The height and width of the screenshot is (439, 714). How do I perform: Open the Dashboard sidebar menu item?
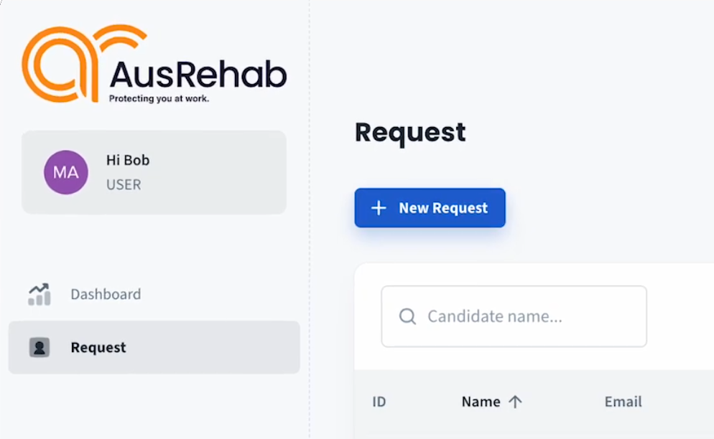click(106, 294)
